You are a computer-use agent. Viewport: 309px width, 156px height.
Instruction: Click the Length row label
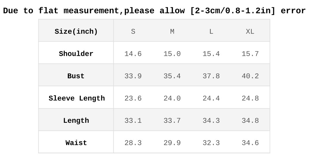click(76, 120)
